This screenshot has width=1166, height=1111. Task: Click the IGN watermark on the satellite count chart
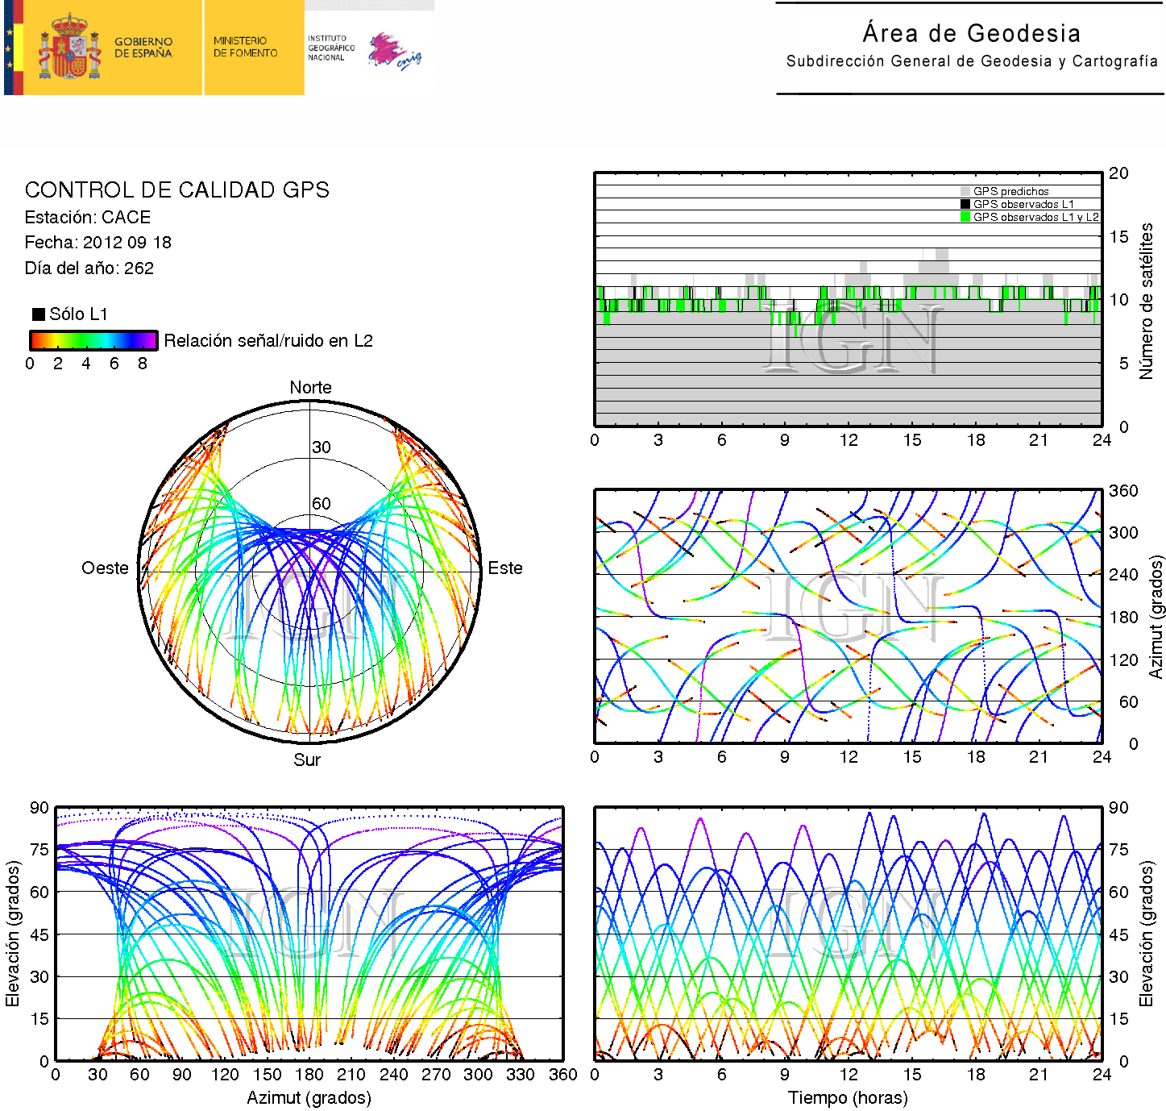[x=853, y=339]
